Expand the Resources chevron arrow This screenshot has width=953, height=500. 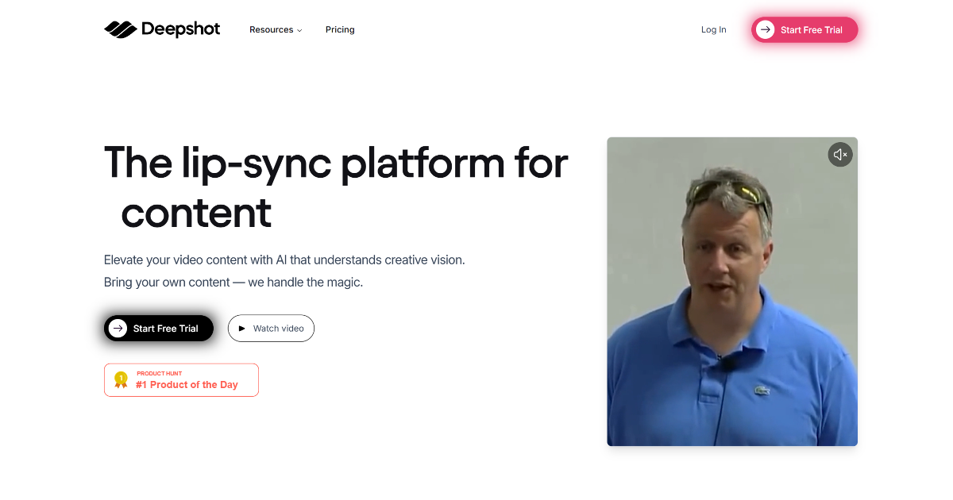point(299,30)
